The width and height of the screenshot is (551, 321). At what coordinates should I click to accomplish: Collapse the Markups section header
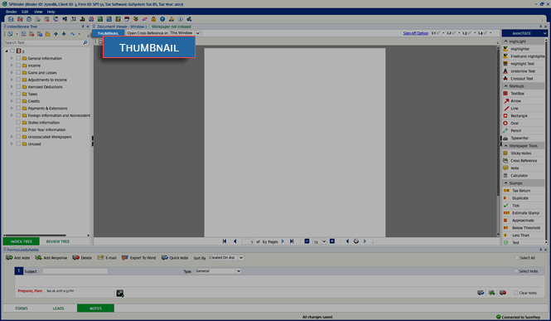(506, 85)
